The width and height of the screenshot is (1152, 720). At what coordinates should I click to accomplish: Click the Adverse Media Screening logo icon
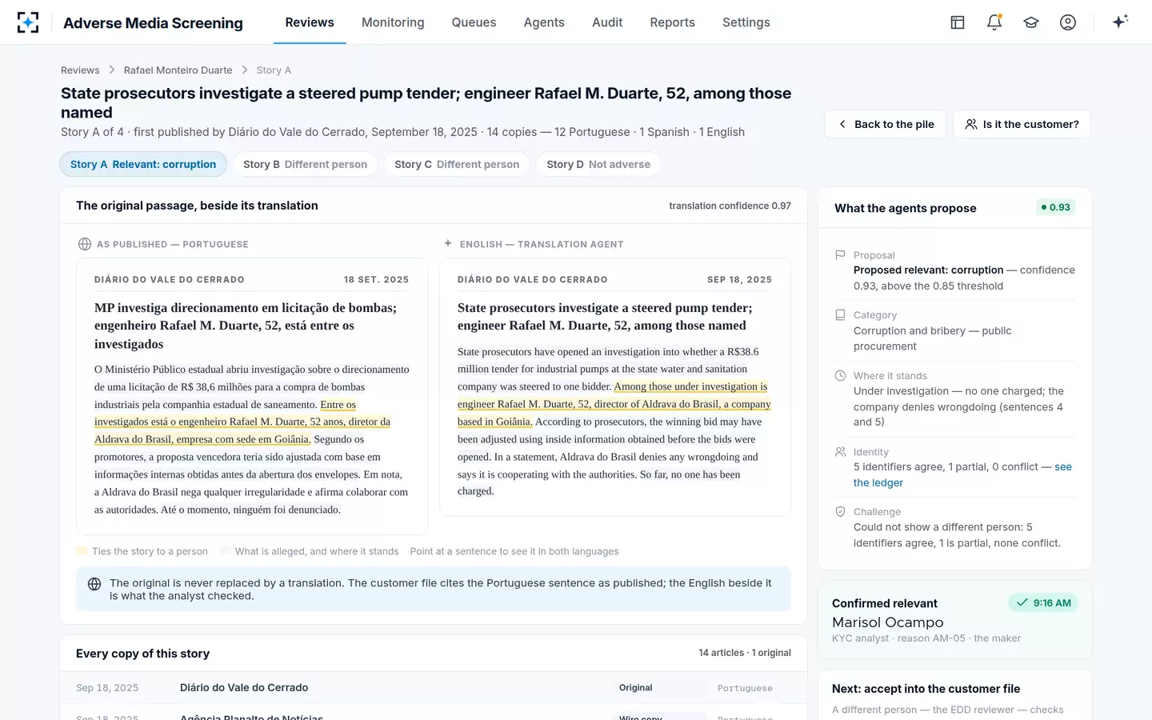point(28,22)
